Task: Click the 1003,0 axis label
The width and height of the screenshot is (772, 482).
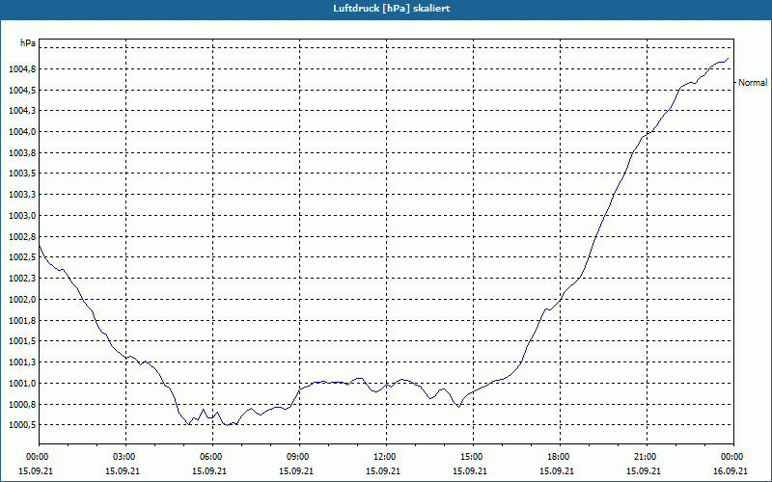Action: point(22,215)
